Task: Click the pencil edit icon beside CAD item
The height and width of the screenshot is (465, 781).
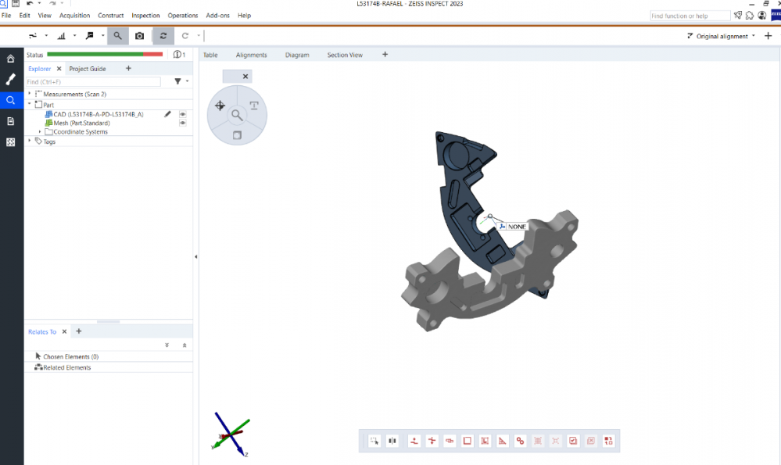Action: point(167,114)
